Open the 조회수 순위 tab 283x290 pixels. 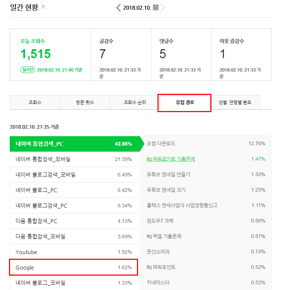click(x=134, y=102)
